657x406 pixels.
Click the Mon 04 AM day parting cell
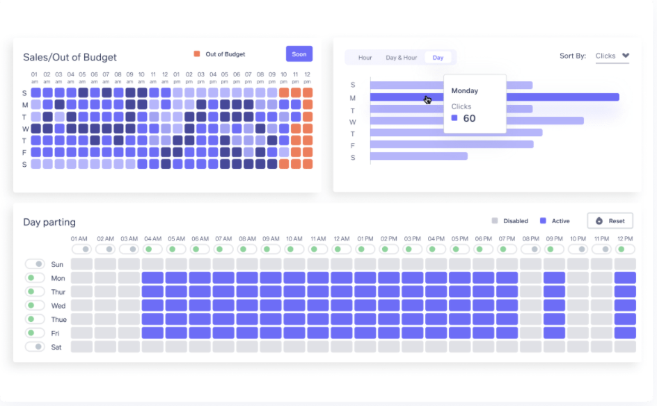(153, 278)
